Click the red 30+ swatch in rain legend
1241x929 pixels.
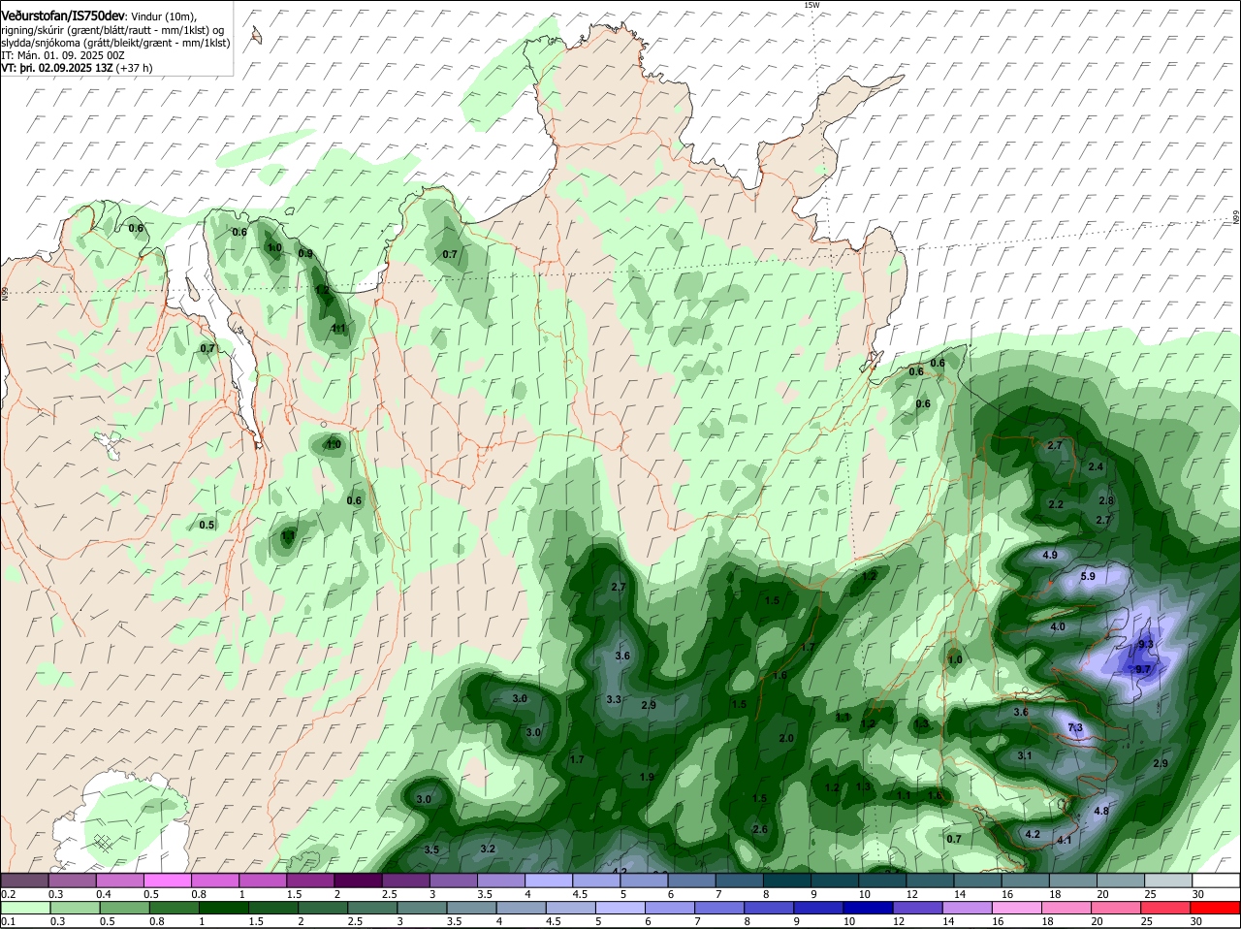tap(1216, 908)
